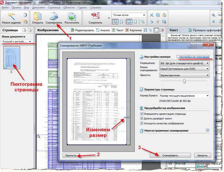The width and height of the screenshot is (224, 172).
Task: Toggle Определять ориентацию страницы checkbox
Action: tap(141, 114)
